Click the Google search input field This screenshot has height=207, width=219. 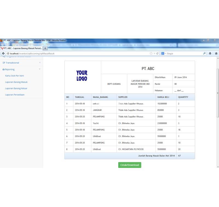click(x=183, y=53)
